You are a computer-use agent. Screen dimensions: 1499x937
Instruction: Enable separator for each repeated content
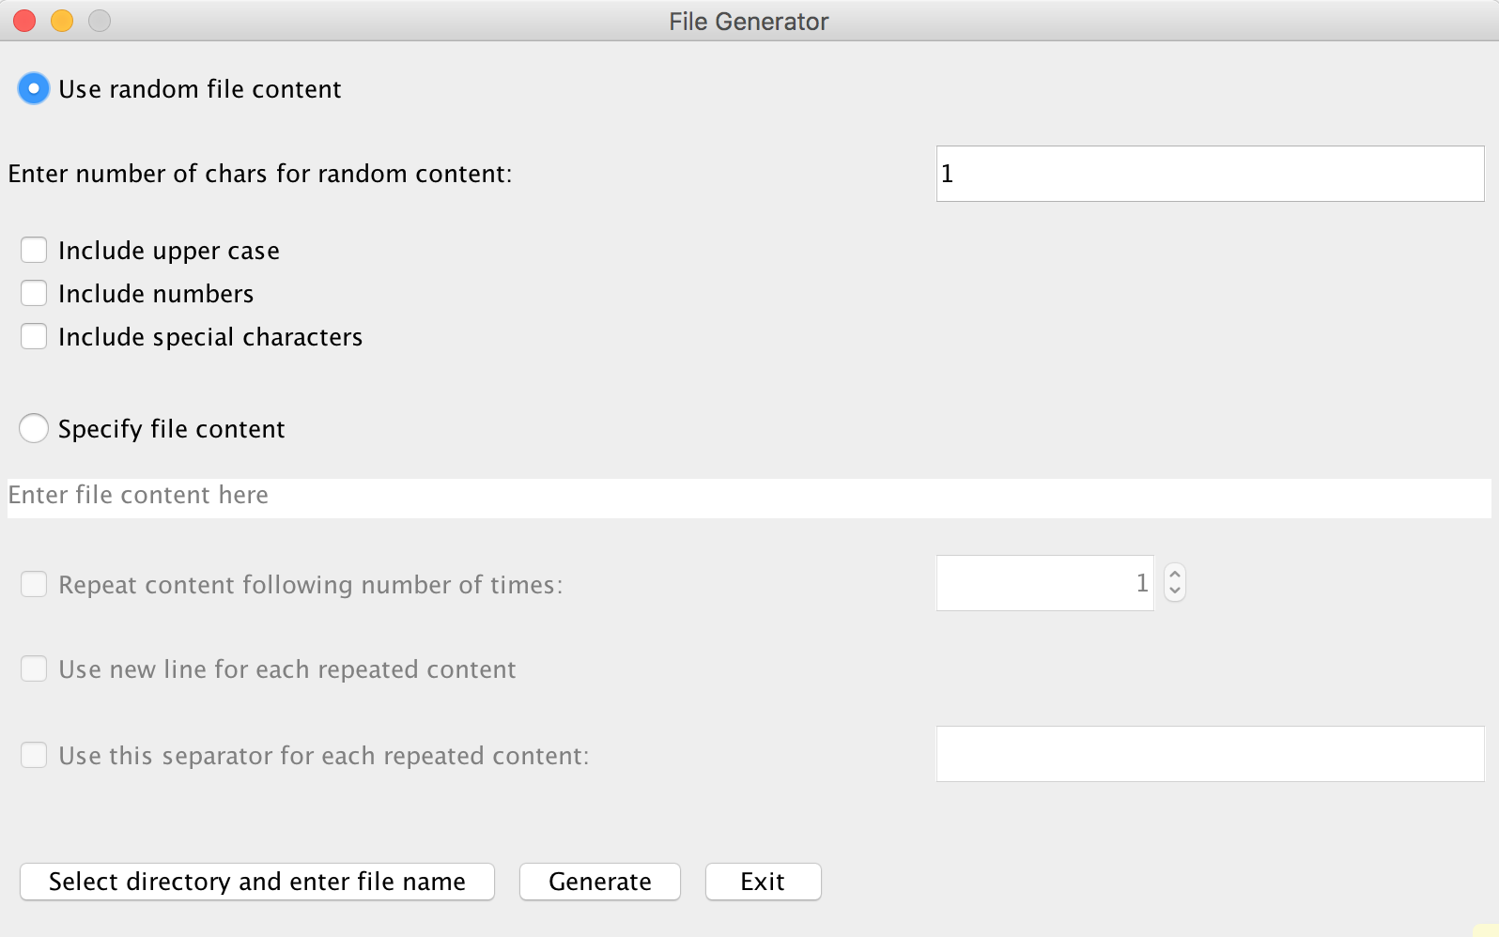tap(34, 755)
